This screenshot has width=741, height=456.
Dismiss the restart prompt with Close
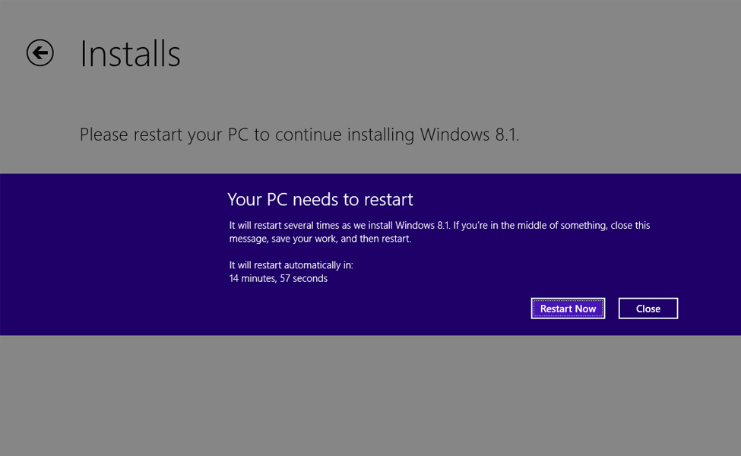pyautogui.click(x=648, y=308)
